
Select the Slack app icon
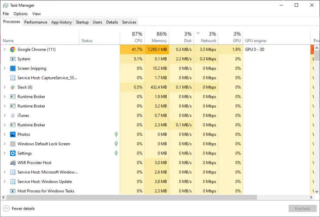pyautogui.click(x=13, y=87)
